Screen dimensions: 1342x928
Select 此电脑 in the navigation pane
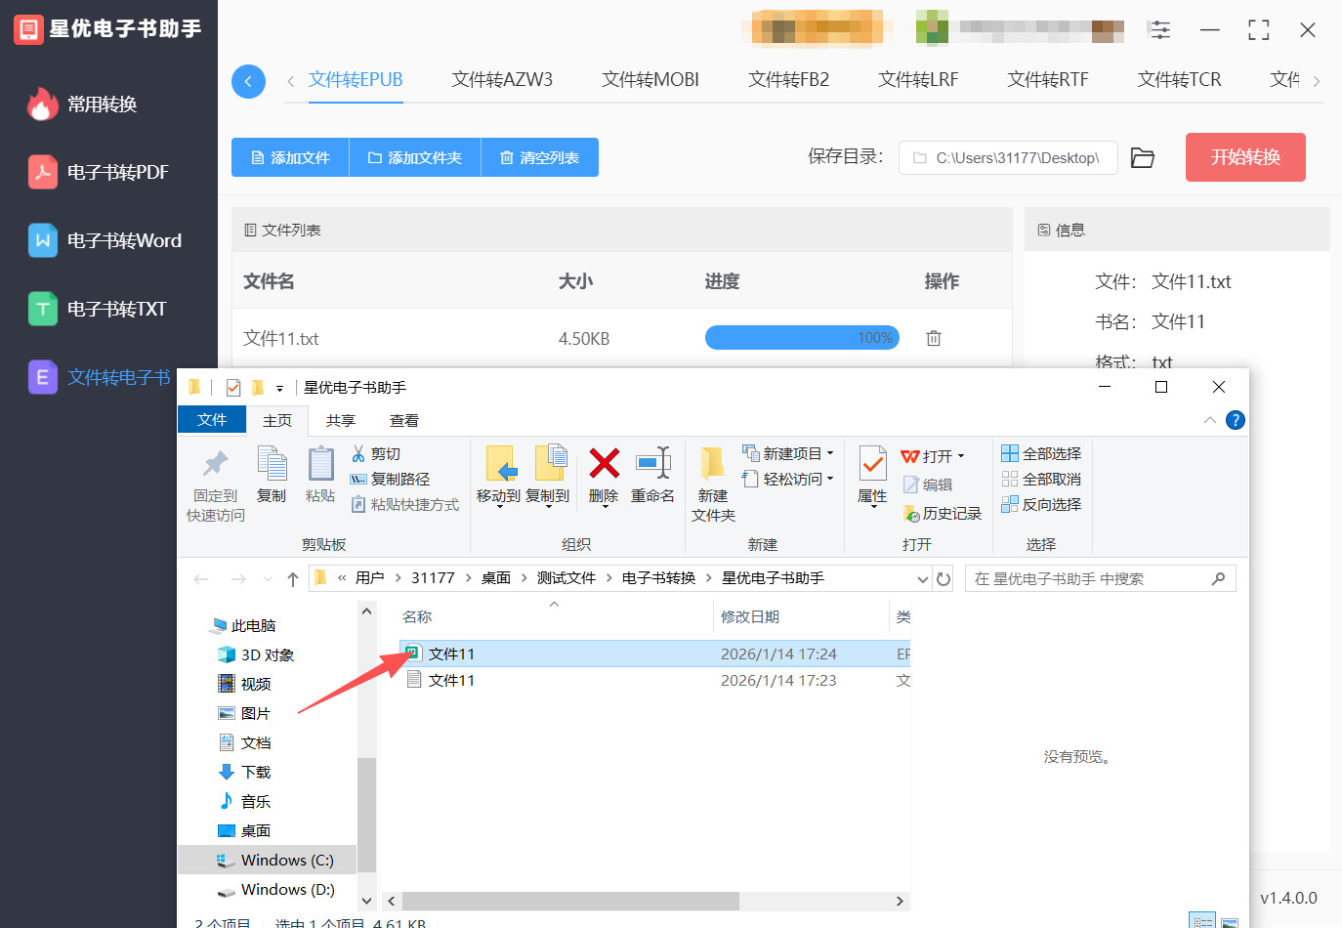point(244,626)
